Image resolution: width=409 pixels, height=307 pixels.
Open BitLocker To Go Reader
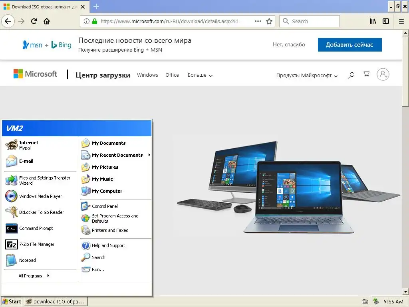coord(40,212)
